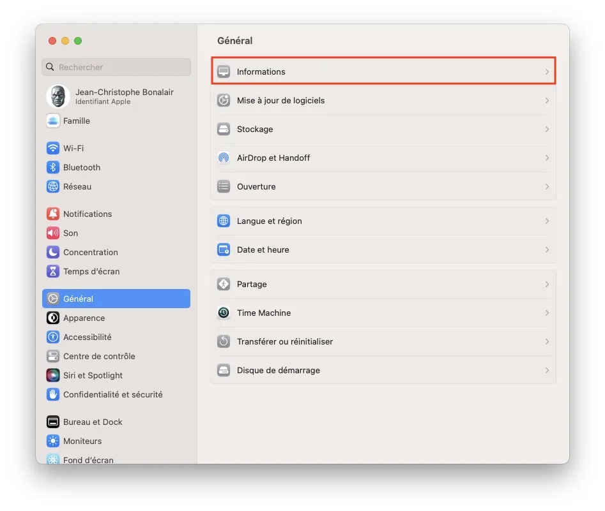Click the user avatar picture

tap(58, 96)
